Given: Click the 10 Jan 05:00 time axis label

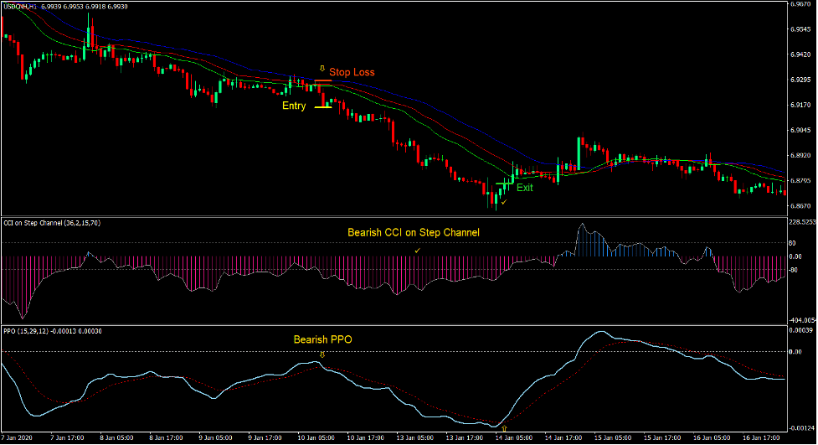Looking at the screenshot, I should (314, 438).
